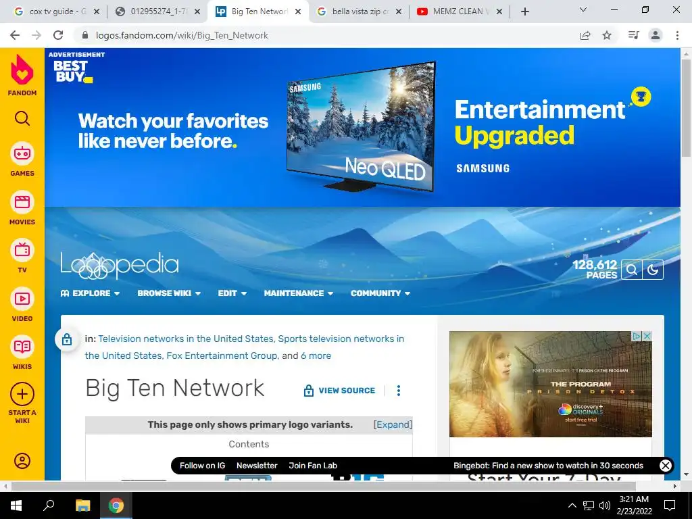Screen dimensions: 692x519
Task: Click the vertical page scrollbar thumb
Action: coord(686,107)
